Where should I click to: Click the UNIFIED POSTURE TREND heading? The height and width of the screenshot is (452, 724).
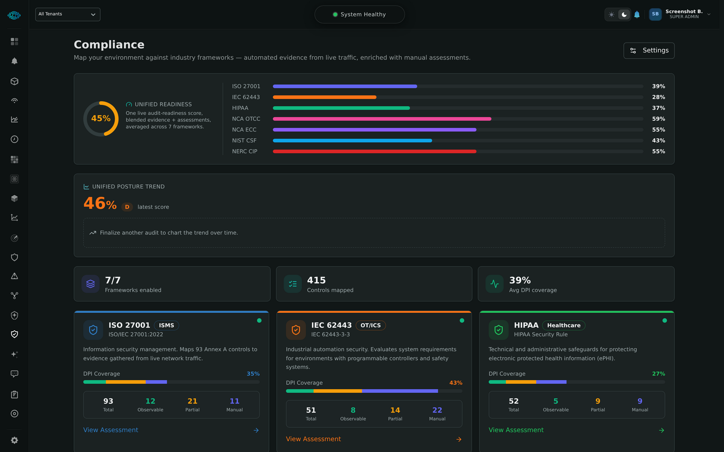click(x=129, y=187)
